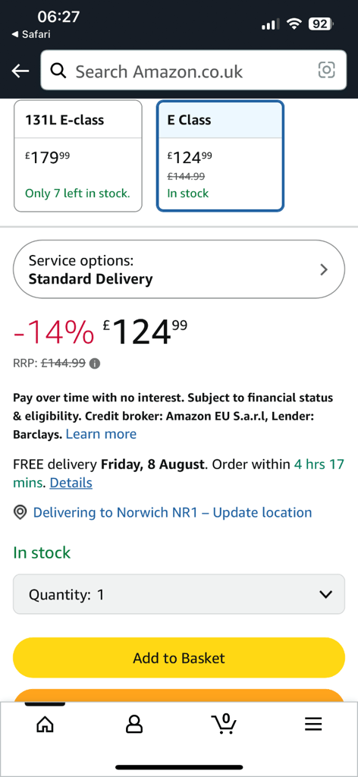Tap the Service options chevron arrow
The width and height of the screenshot is (358, 777).
324,269
